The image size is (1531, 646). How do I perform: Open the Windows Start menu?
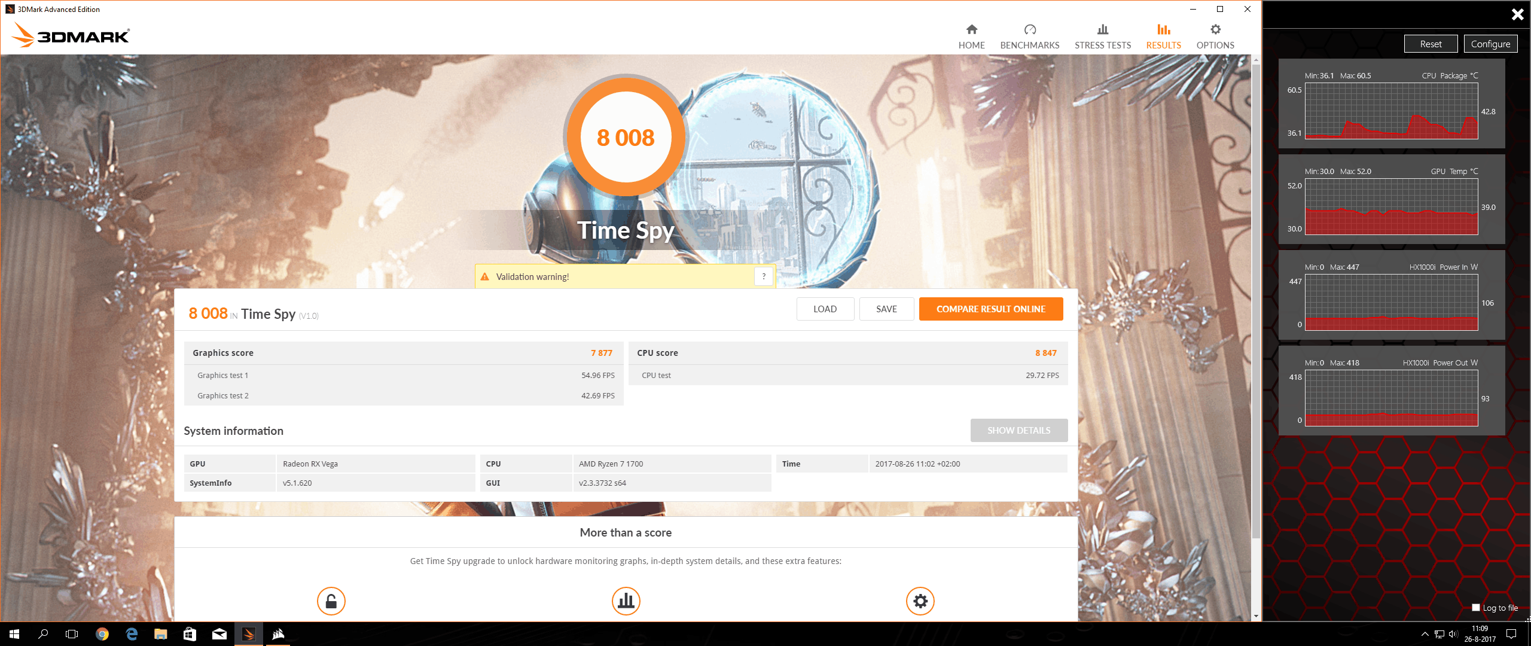tap(14, 634)
